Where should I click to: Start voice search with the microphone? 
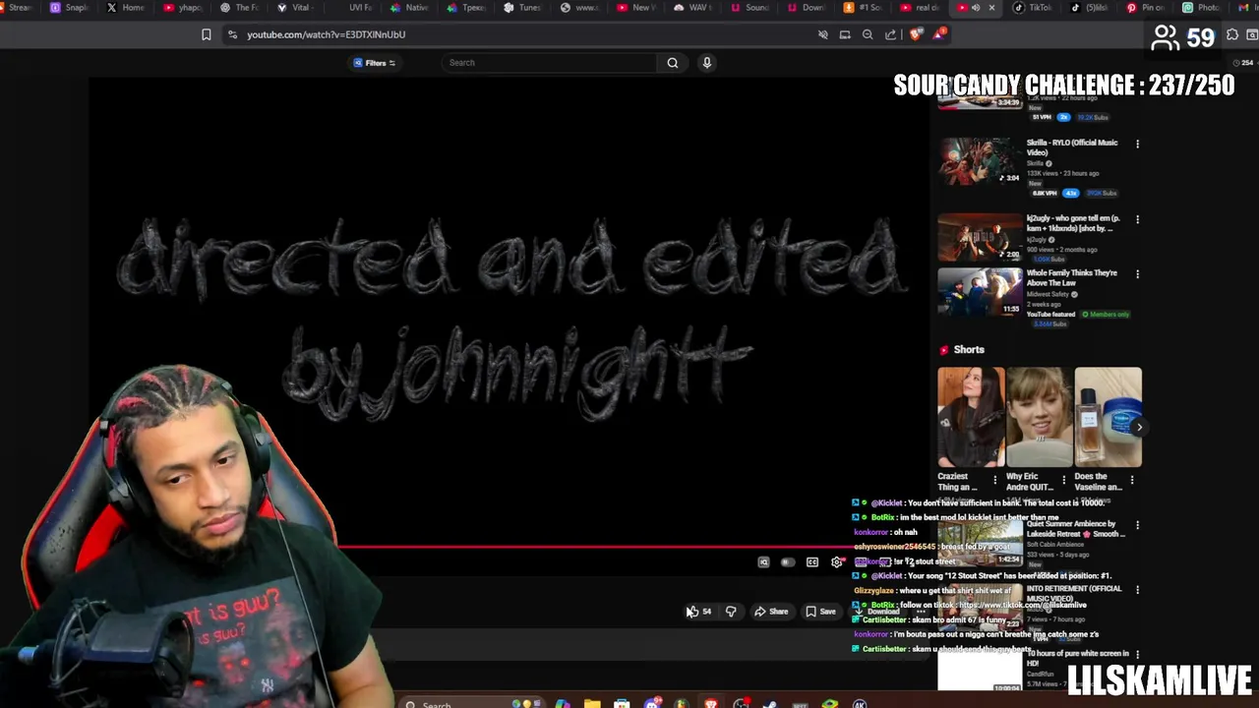pos(706,63)
